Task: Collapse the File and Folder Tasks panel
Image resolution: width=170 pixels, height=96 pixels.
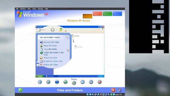Action: 67,37
